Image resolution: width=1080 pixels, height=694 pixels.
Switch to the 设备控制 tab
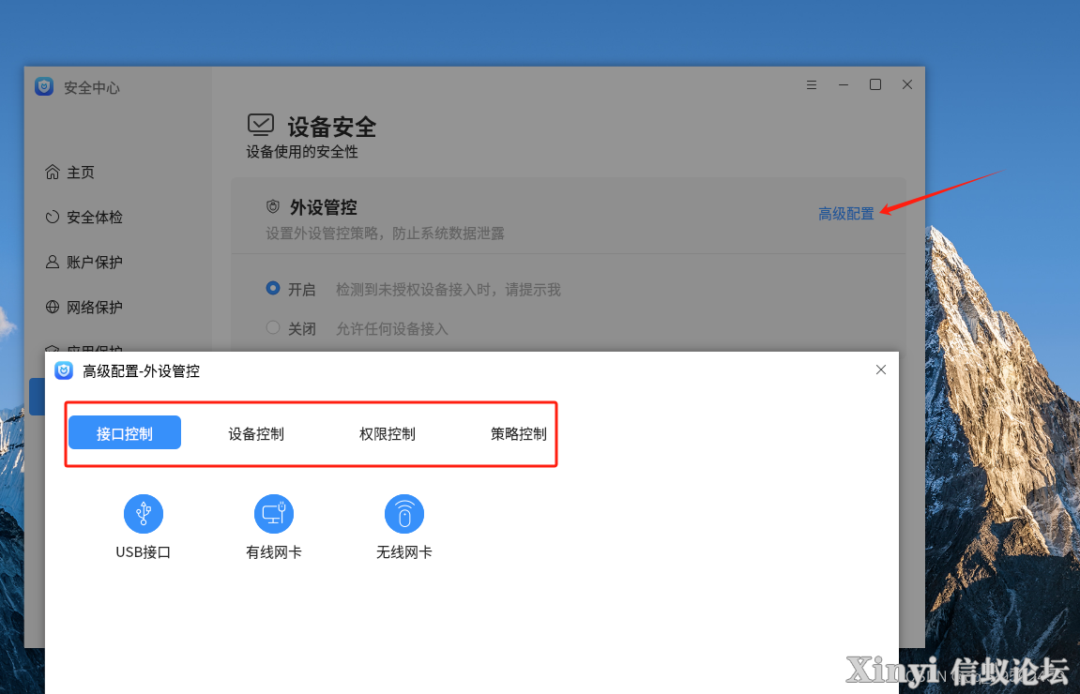coord(256,433)
